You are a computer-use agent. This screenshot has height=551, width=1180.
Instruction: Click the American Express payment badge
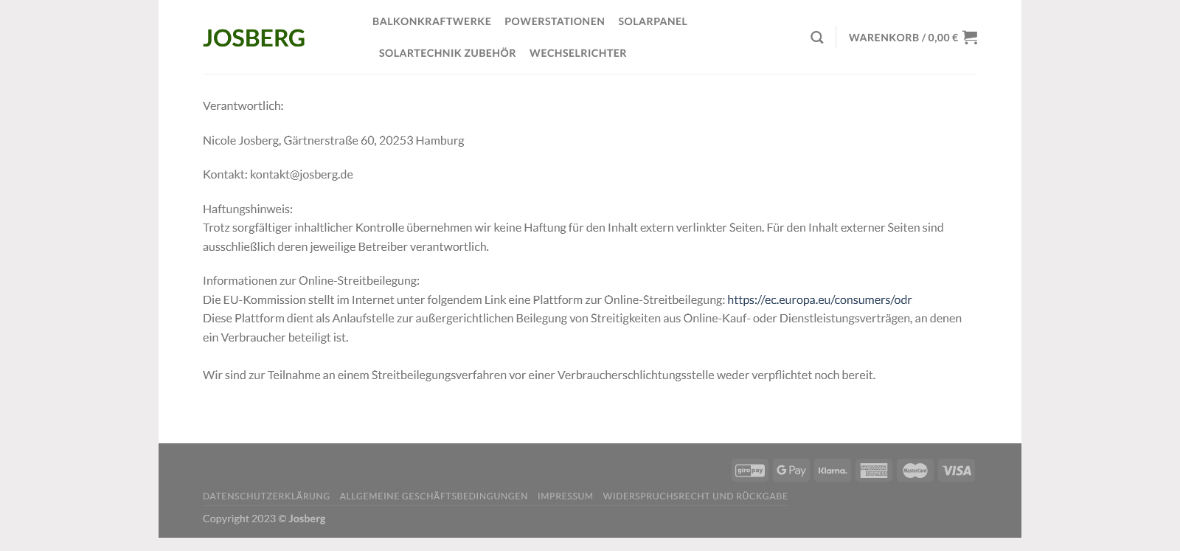point(874,471)
